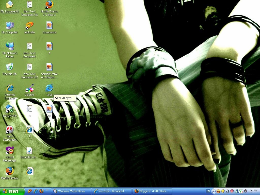Select the Yahoo! Messenger desktop icon
This screenshot has height=195, width=260.
[x=10, y=151]
